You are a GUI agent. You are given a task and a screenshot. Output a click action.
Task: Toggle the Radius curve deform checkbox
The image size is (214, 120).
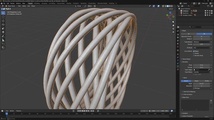pos(194,51)
